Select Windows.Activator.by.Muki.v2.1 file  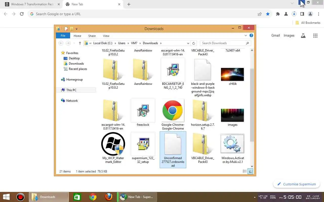(x=232, y=148)
